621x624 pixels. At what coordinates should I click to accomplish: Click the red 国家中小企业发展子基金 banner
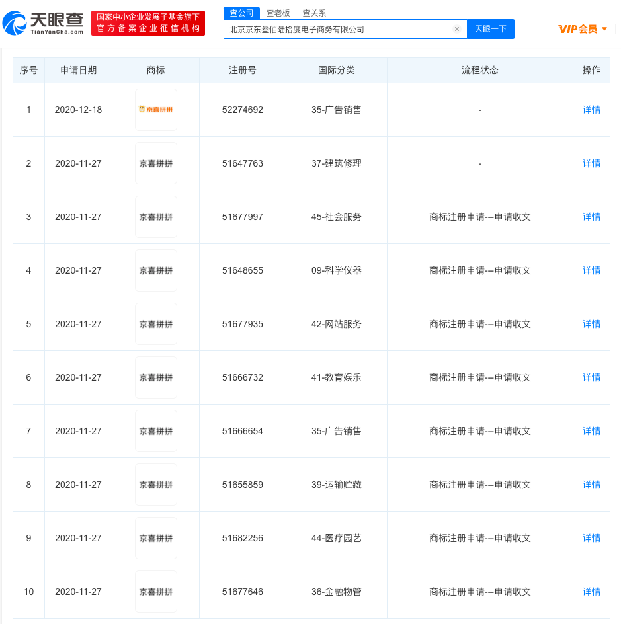(148, 23)
